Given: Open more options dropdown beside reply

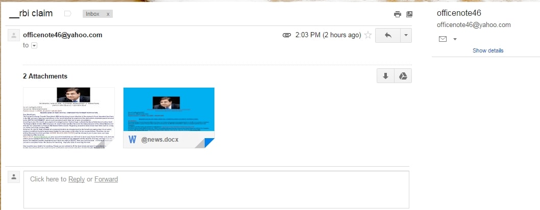Looking at the screenshot, I should pyautogui.click(x=406, y=35).
